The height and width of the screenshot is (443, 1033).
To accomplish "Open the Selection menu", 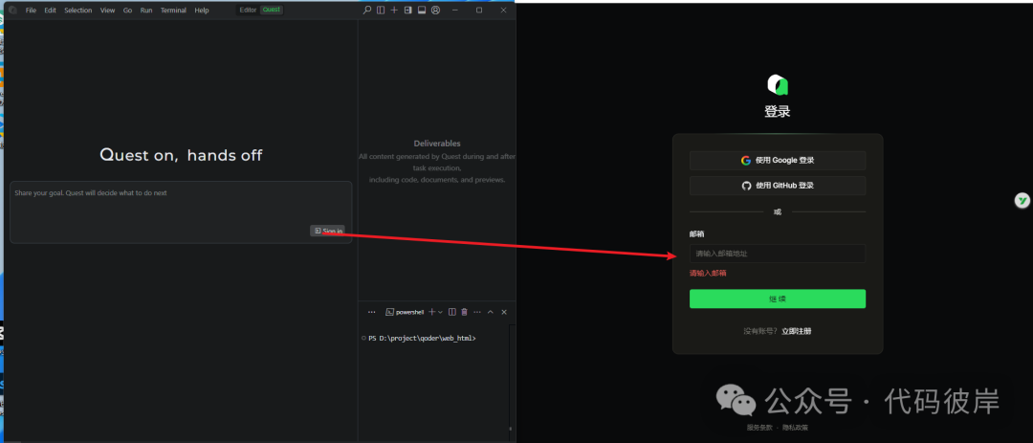I will click(78, 10).
